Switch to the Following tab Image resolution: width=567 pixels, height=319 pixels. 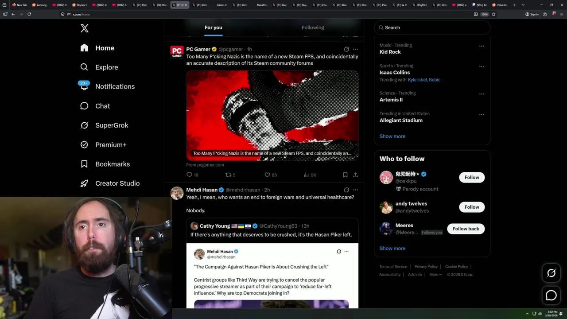313,27
